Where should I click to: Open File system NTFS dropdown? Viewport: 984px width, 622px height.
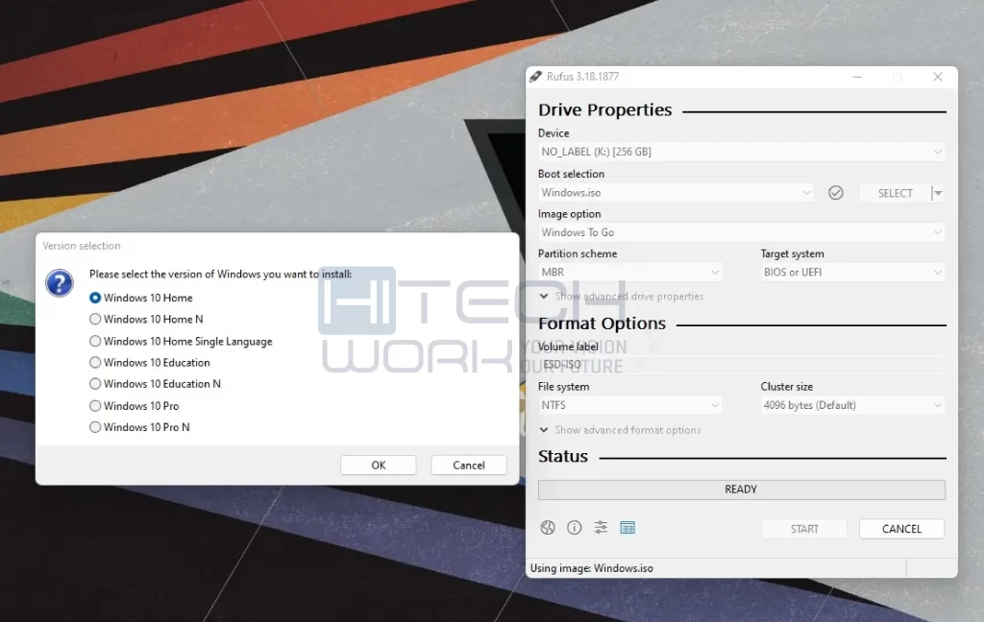click(x=630, y=405)
